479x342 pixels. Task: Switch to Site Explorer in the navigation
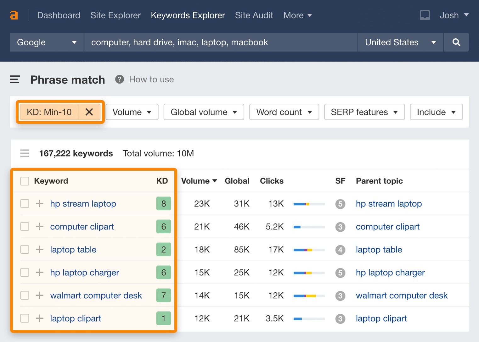point(115,15)
